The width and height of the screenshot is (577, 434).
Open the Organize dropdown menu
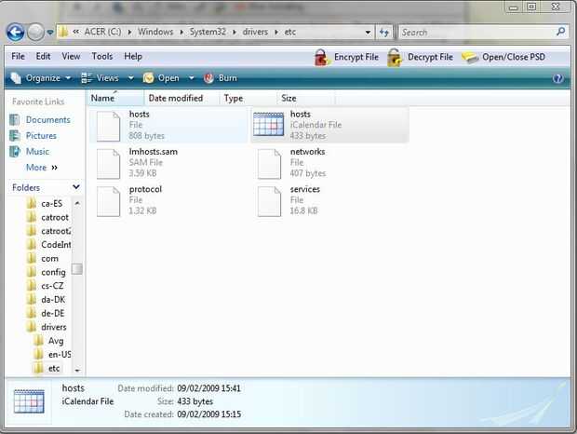(40, 78)
